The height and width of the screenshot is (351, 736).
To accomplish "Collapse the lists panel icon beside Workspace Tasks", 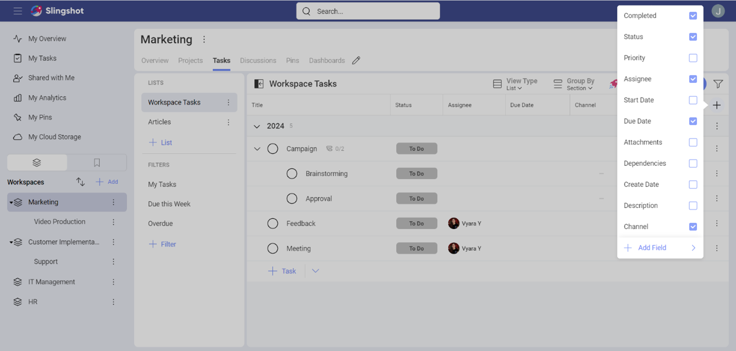I will click(x=259, y=84).
